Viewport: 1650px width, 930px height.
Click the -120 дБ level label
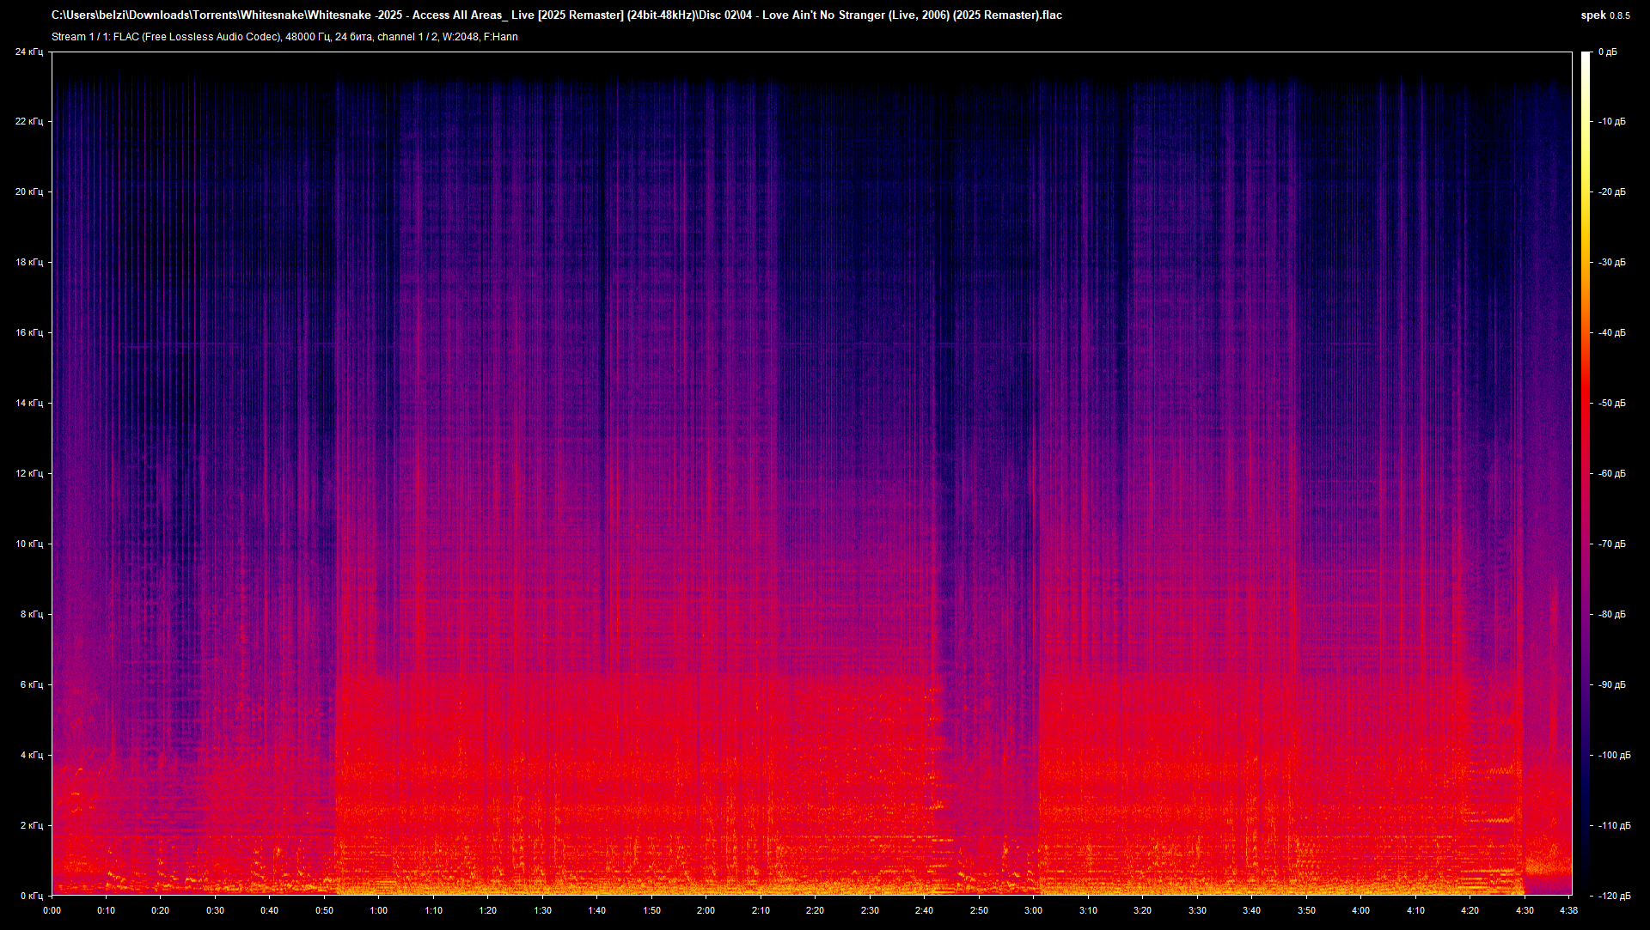1613,896
